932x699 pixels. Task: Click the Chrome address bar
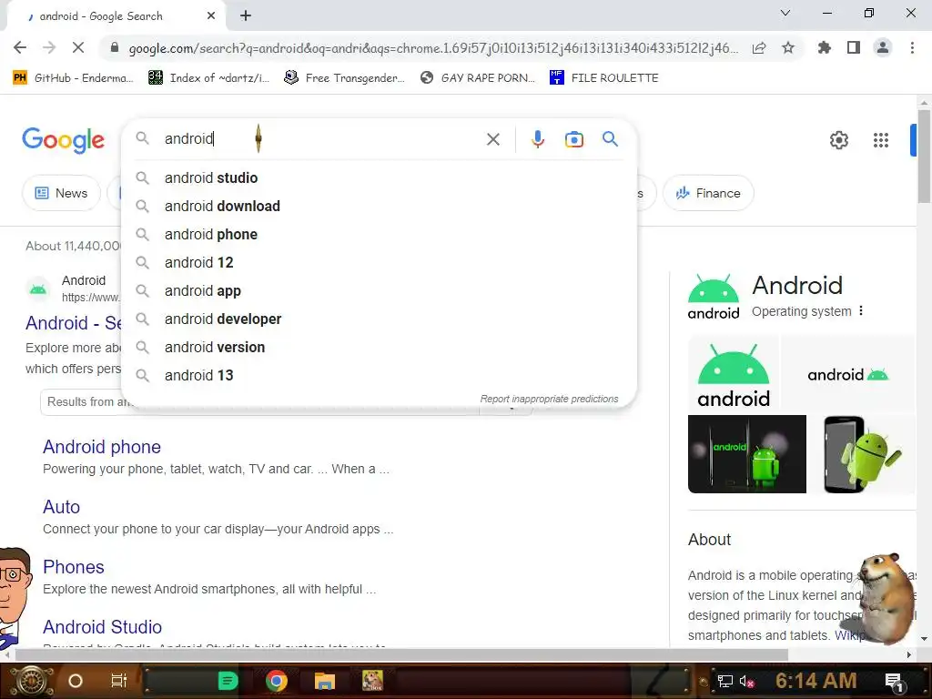433,48
